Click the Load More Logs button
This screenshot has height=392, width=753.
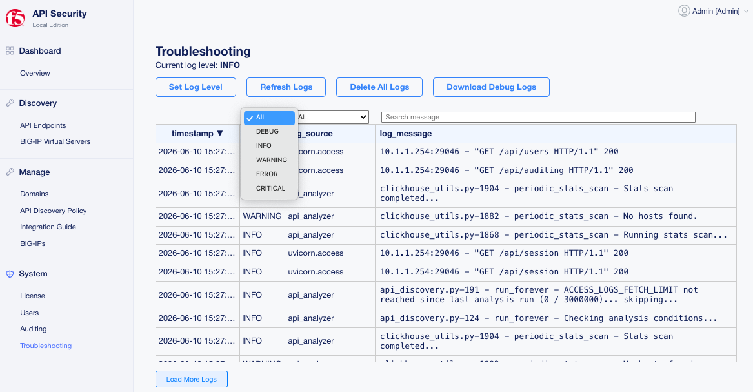[x=192, y=379]
